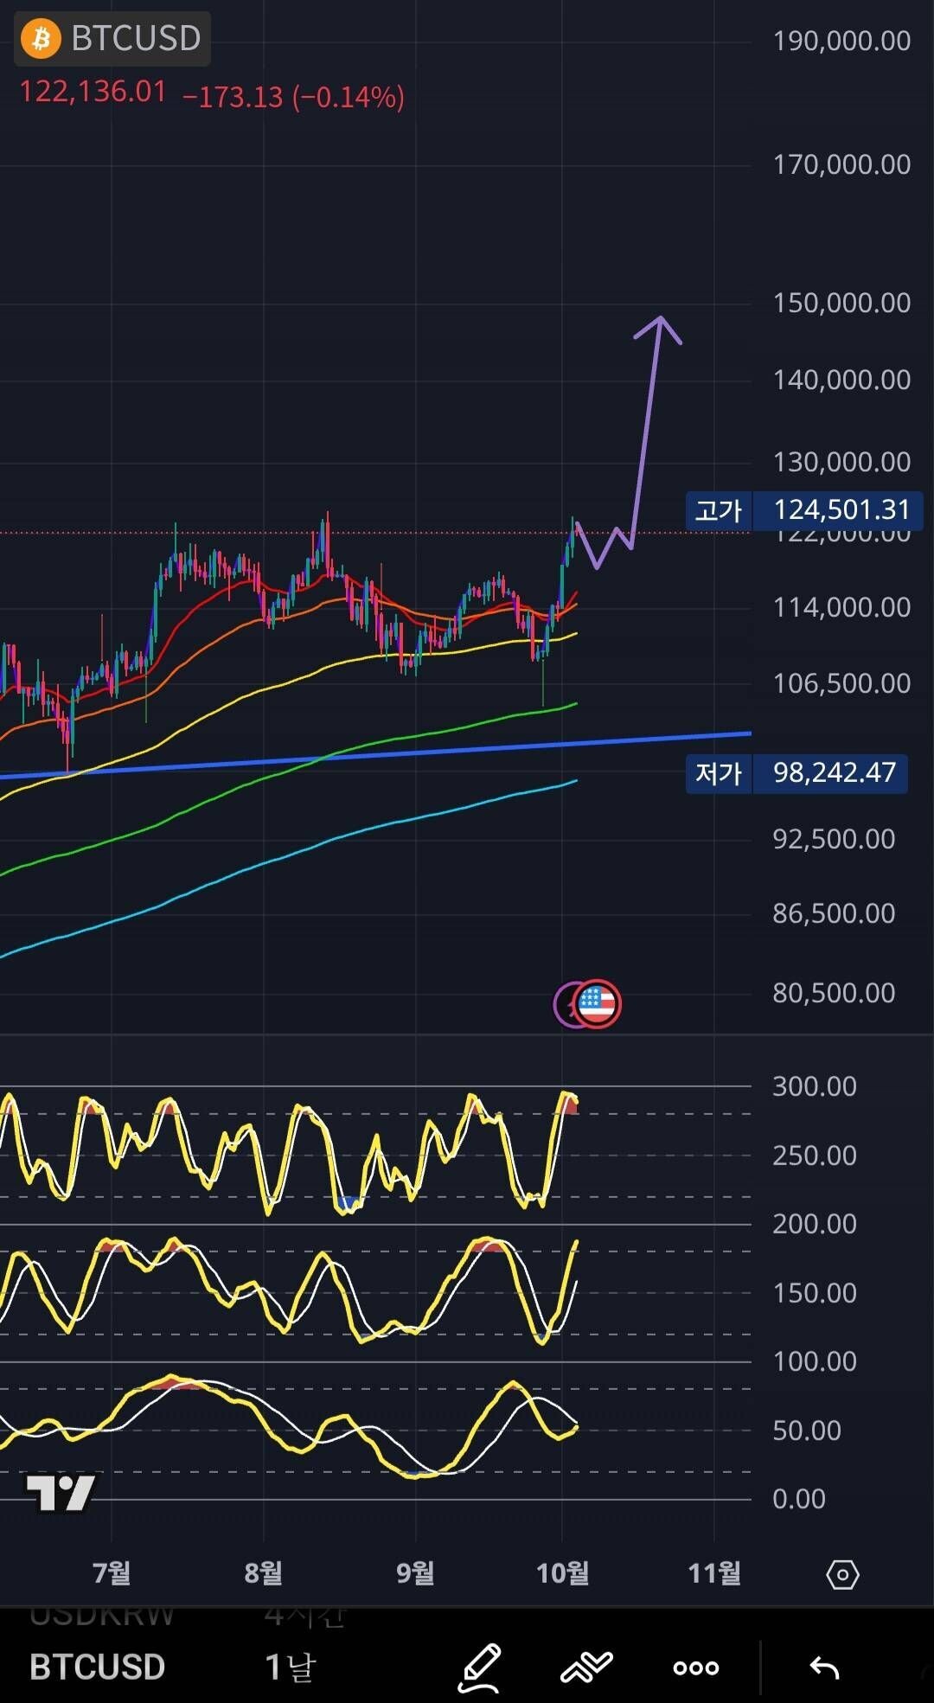Tap the 150,000.00 level on price scale
The width and height of the screenshot is (934, 1703).
click(x=841, y=303)
